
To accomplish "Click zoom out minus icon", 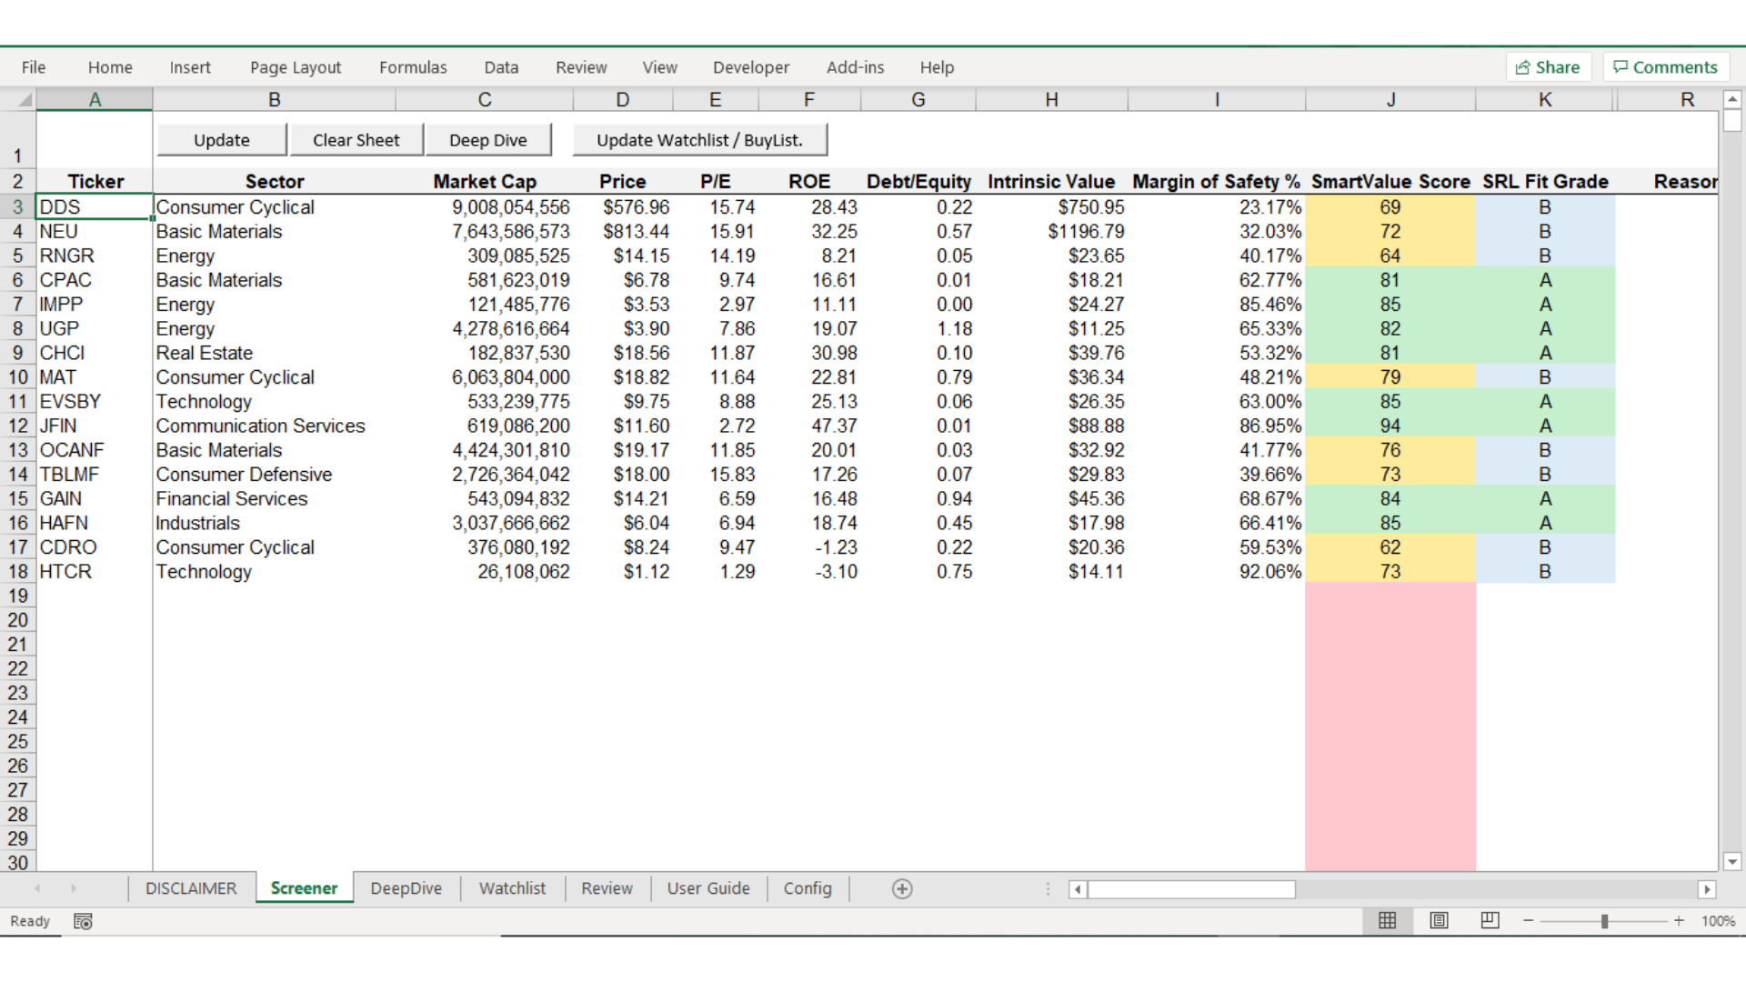I will [1529, 921].
